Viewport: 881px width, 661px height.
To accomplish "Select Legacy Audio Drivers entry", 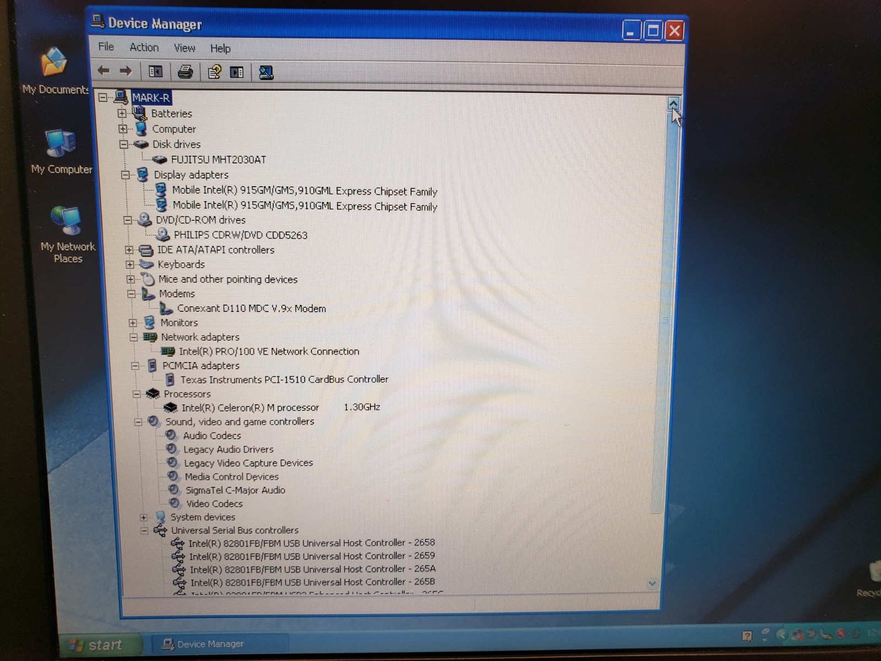I will point(229,449).
